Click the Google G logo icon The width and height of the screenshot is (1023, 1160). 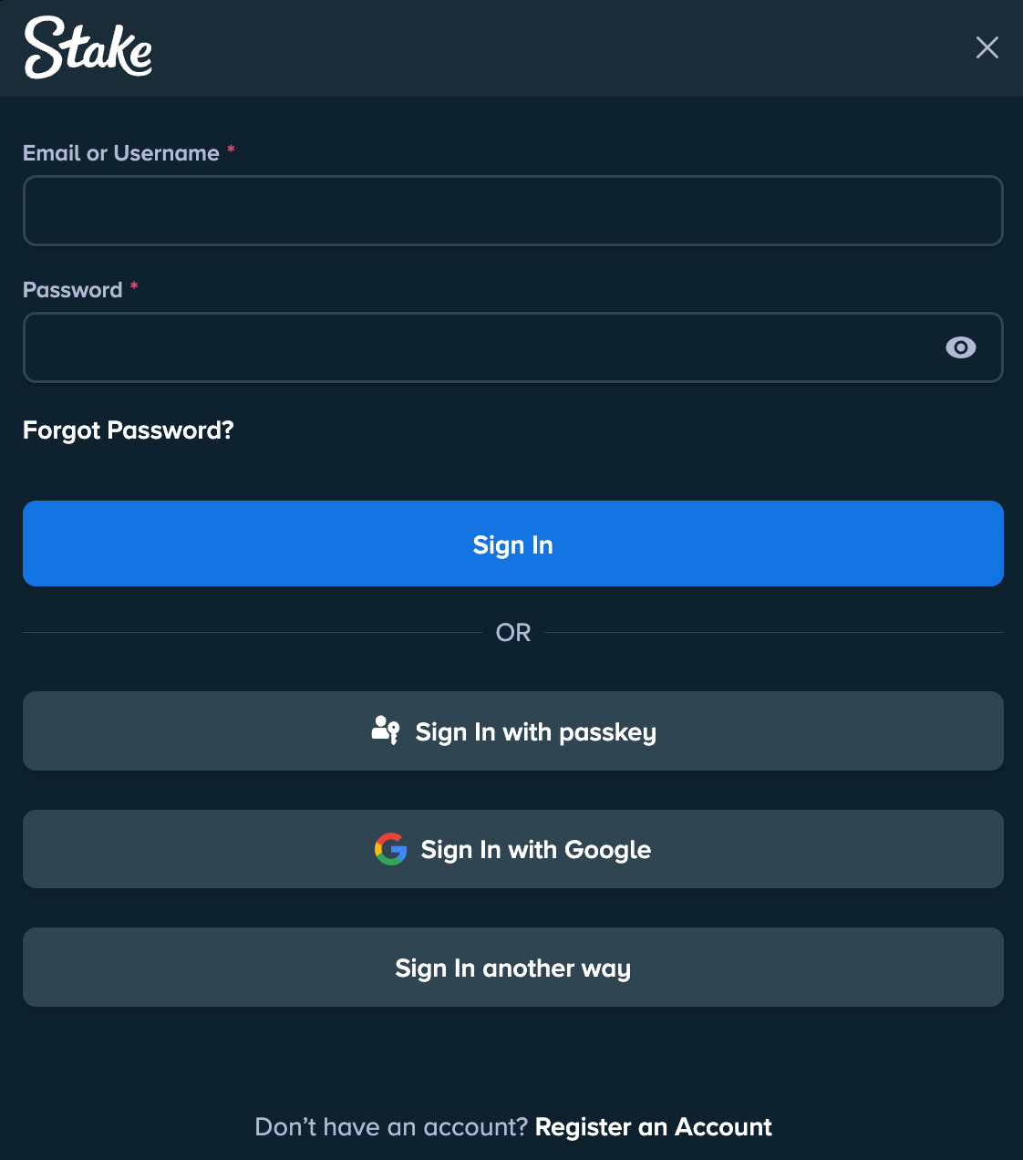click(390, 849)
